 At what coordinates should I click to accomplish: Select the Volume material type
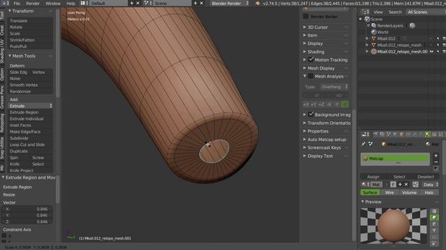click(x=409, y=192)
